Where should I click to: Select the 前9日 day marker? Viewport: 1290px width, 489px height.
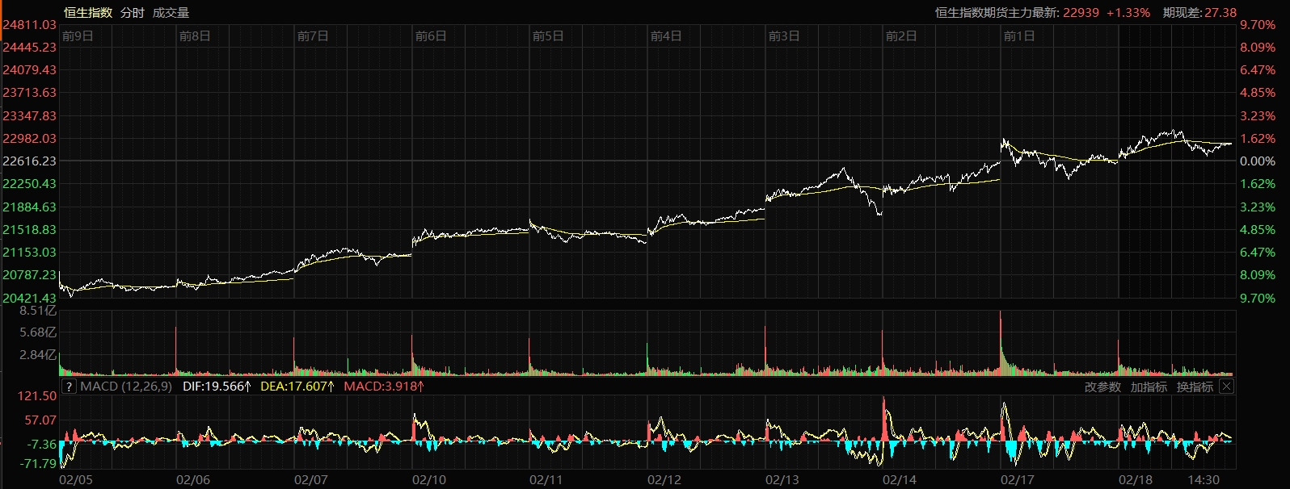click(x=78, y=36)
